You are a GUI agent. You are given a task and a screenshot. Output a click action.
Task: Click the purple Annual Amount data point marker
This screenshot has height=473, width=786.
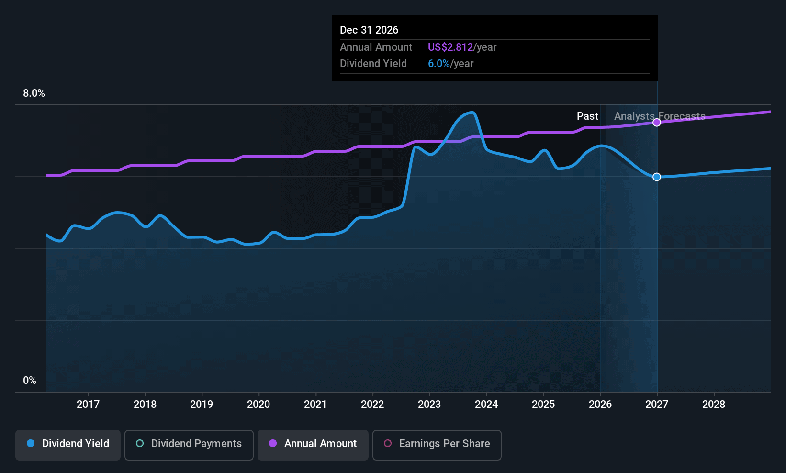[657, 123]
